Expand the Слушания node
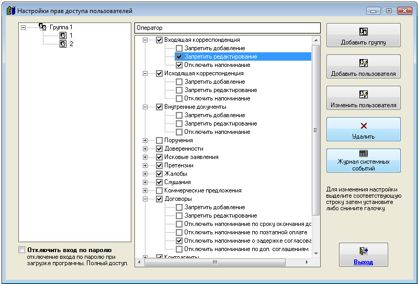Image resolution: width=418 pixels, height=284 pixels. pos(145,182)
